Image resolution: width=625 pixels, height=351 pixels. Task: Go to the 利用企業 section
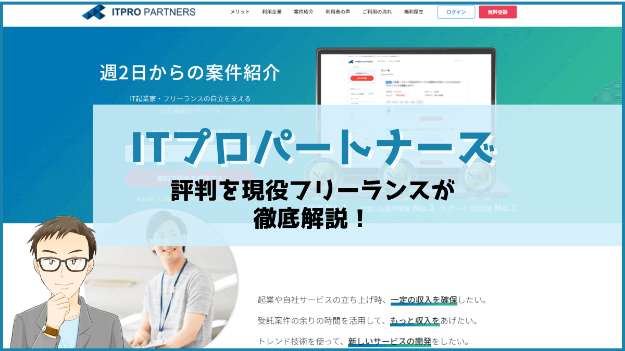272,12
